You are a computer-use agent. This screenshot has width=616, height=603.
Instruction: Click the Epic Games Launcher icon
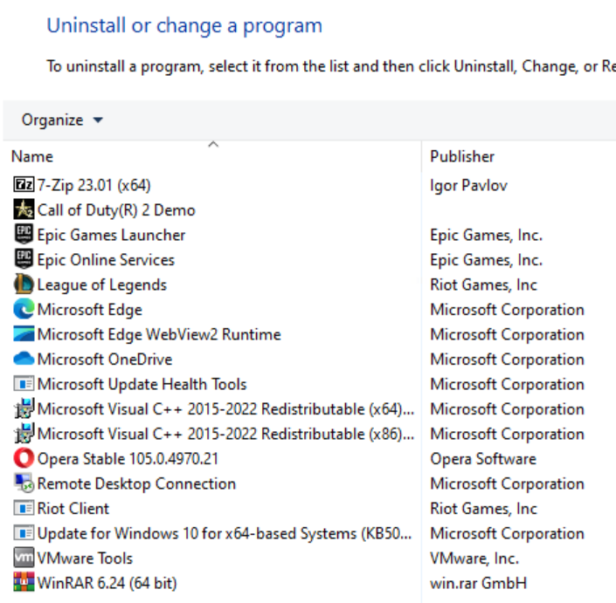pyautogui.click(x=24, y=234)
